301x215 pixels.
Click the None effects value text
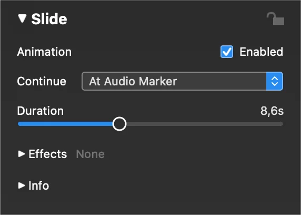coord(90,154)
